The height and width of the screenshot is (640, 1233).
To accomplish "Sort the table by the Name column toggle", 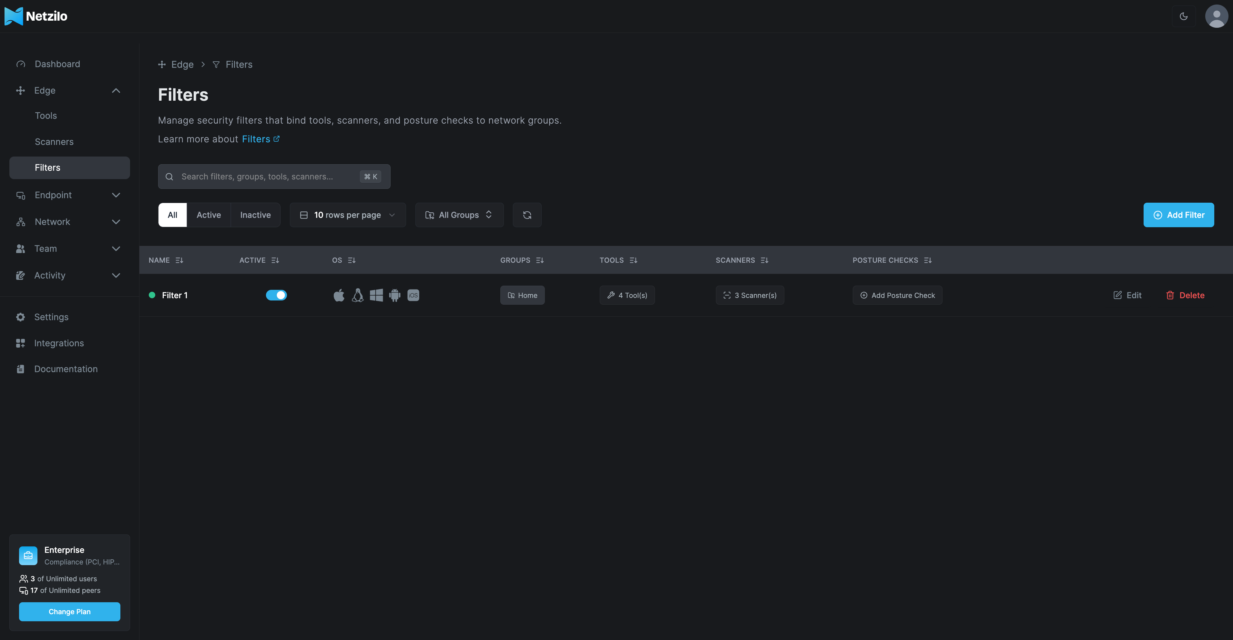I will tap(179, 260).
